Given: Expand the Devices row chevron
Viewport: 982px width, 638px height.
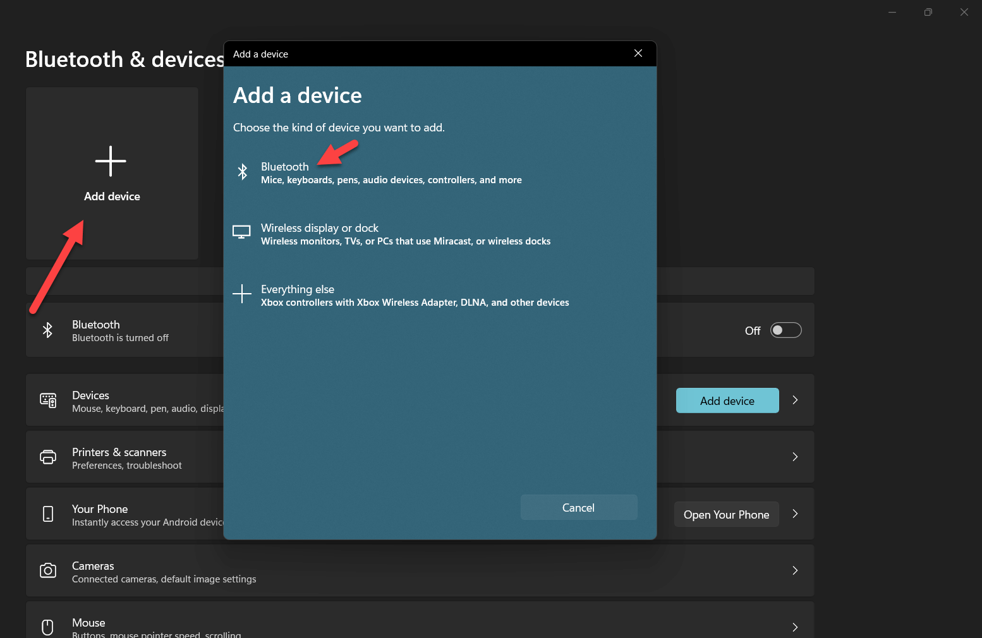Looking at the screenshot, I should coord(795,400).
